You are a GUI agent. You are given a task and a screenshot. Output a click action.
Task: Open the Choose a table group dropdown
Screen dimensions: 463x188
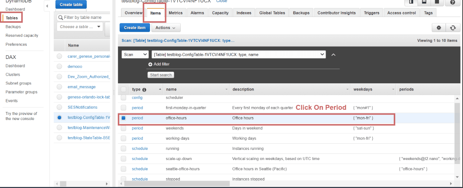point(80,27)
